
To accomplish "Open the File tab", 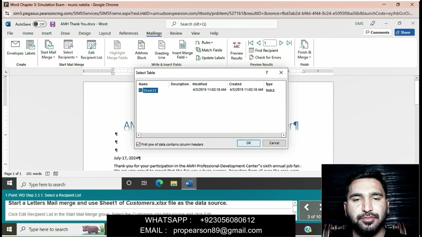I will pyautogui.click(x=10, y=33).
